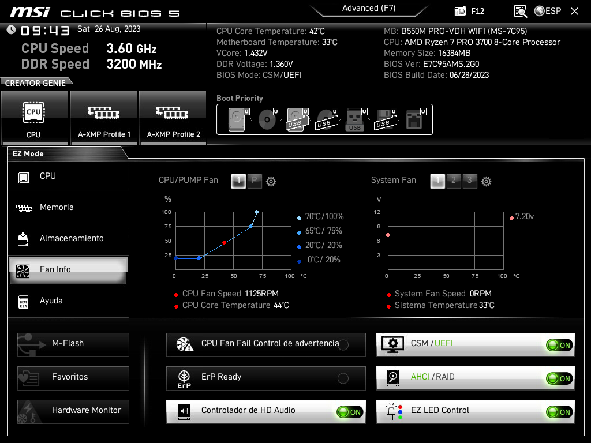Click the AHCI/RAID disk icon
This screenshot has height=443, width=591.
tap(392, 378)
